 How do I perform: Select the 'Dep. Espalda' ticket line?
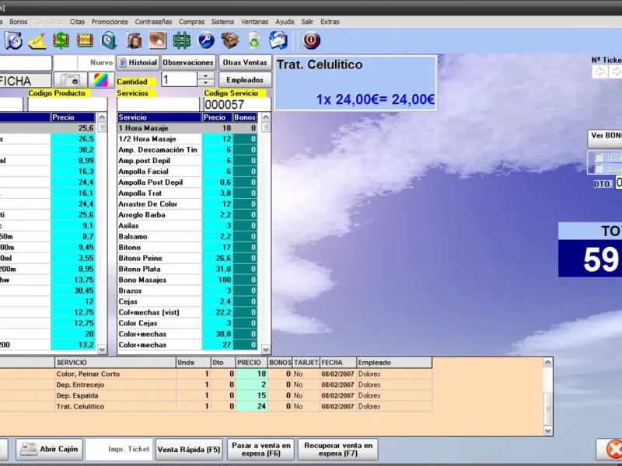[216, 395]
